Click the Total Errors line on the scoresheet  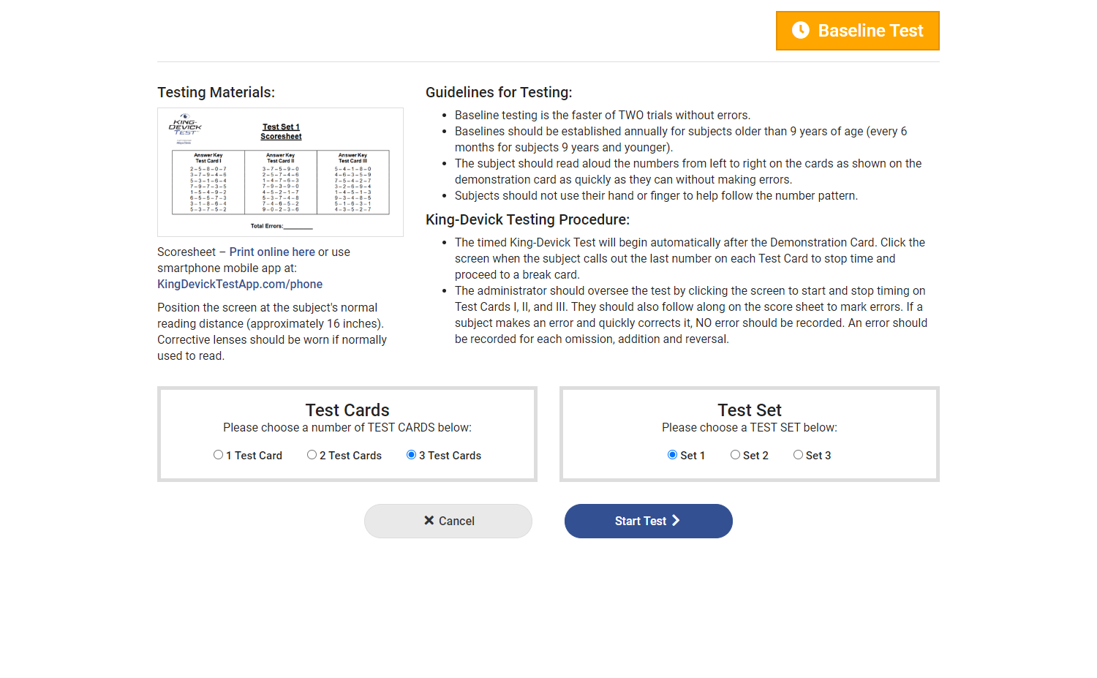point(282,226)
